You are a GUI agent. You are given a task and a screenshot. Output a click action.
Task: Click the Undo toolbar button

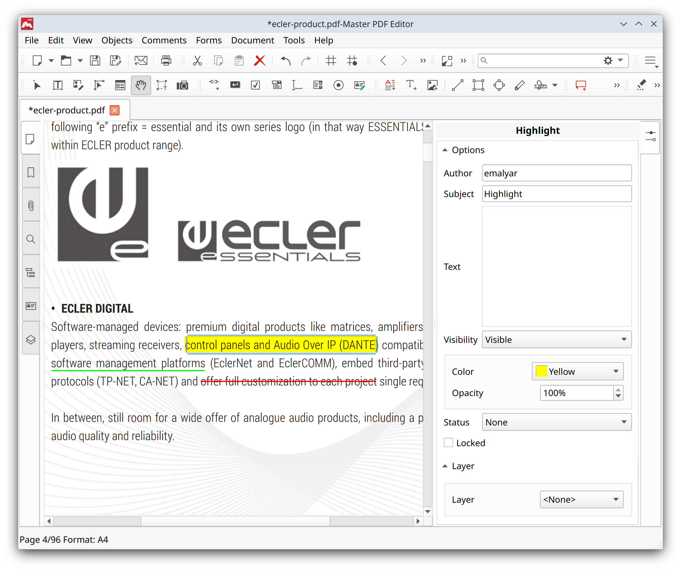pyautogui.click(x=285, y=61)
